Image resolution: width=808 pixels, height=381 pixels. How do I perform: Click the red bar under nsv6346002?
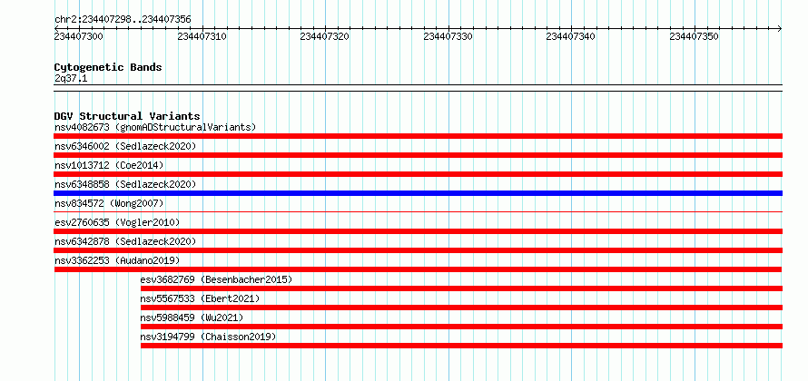point(418,155)
